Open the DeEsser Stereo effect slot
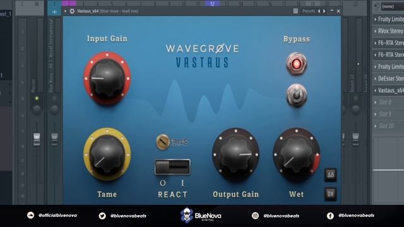The height and width of the screenshot is (227, 404). [x=389, y=78]
